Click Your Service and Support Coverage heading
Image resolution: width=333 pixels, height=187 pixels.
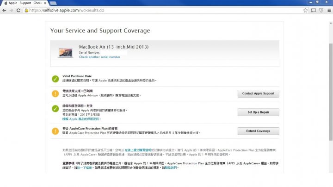[x=100, y=31]
